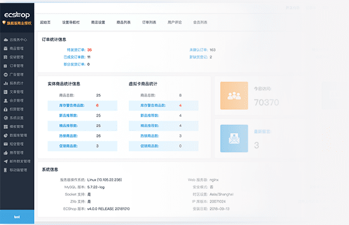Open 订单管理 icon in sidebar
Screen dimensions: 349x225
(6, 66)
